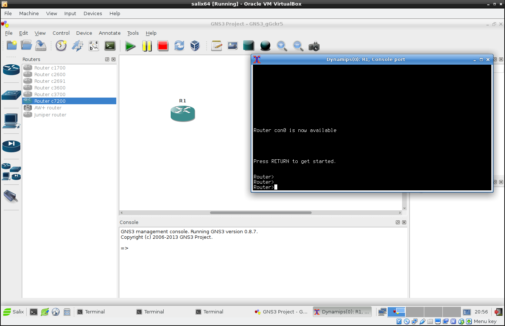Image resolution: width=505 pixels, height=326 pixels.
Task: Open the GNS3 File menu
Action: [x=9, y=33]
